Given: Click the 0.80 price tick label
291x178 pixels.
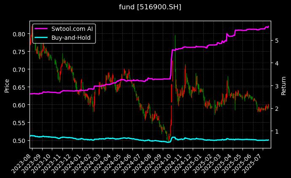Looking at the screenshot, I should [x=18, y=34].
